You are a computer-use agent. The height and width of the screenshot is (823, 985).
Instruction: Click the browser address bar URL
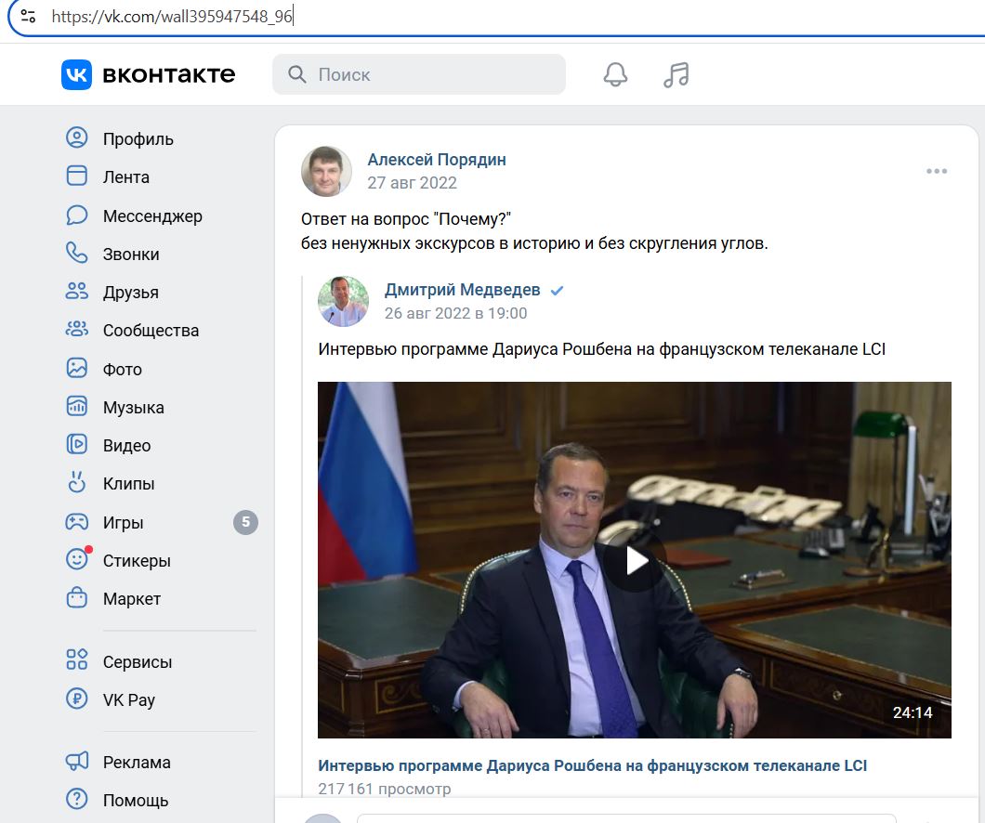[x=172, y=16]
